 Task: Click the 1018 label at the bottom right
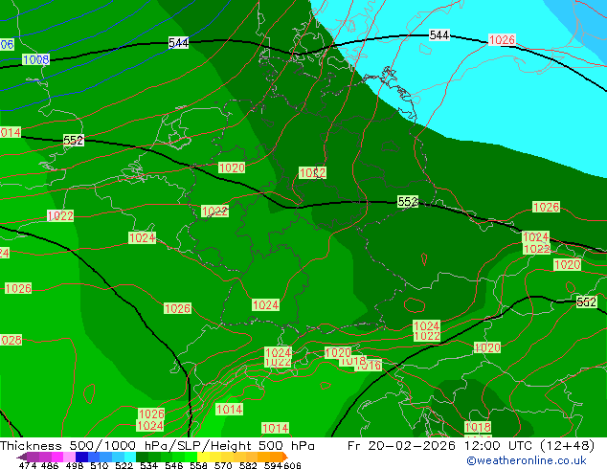[x=478, y=427]
